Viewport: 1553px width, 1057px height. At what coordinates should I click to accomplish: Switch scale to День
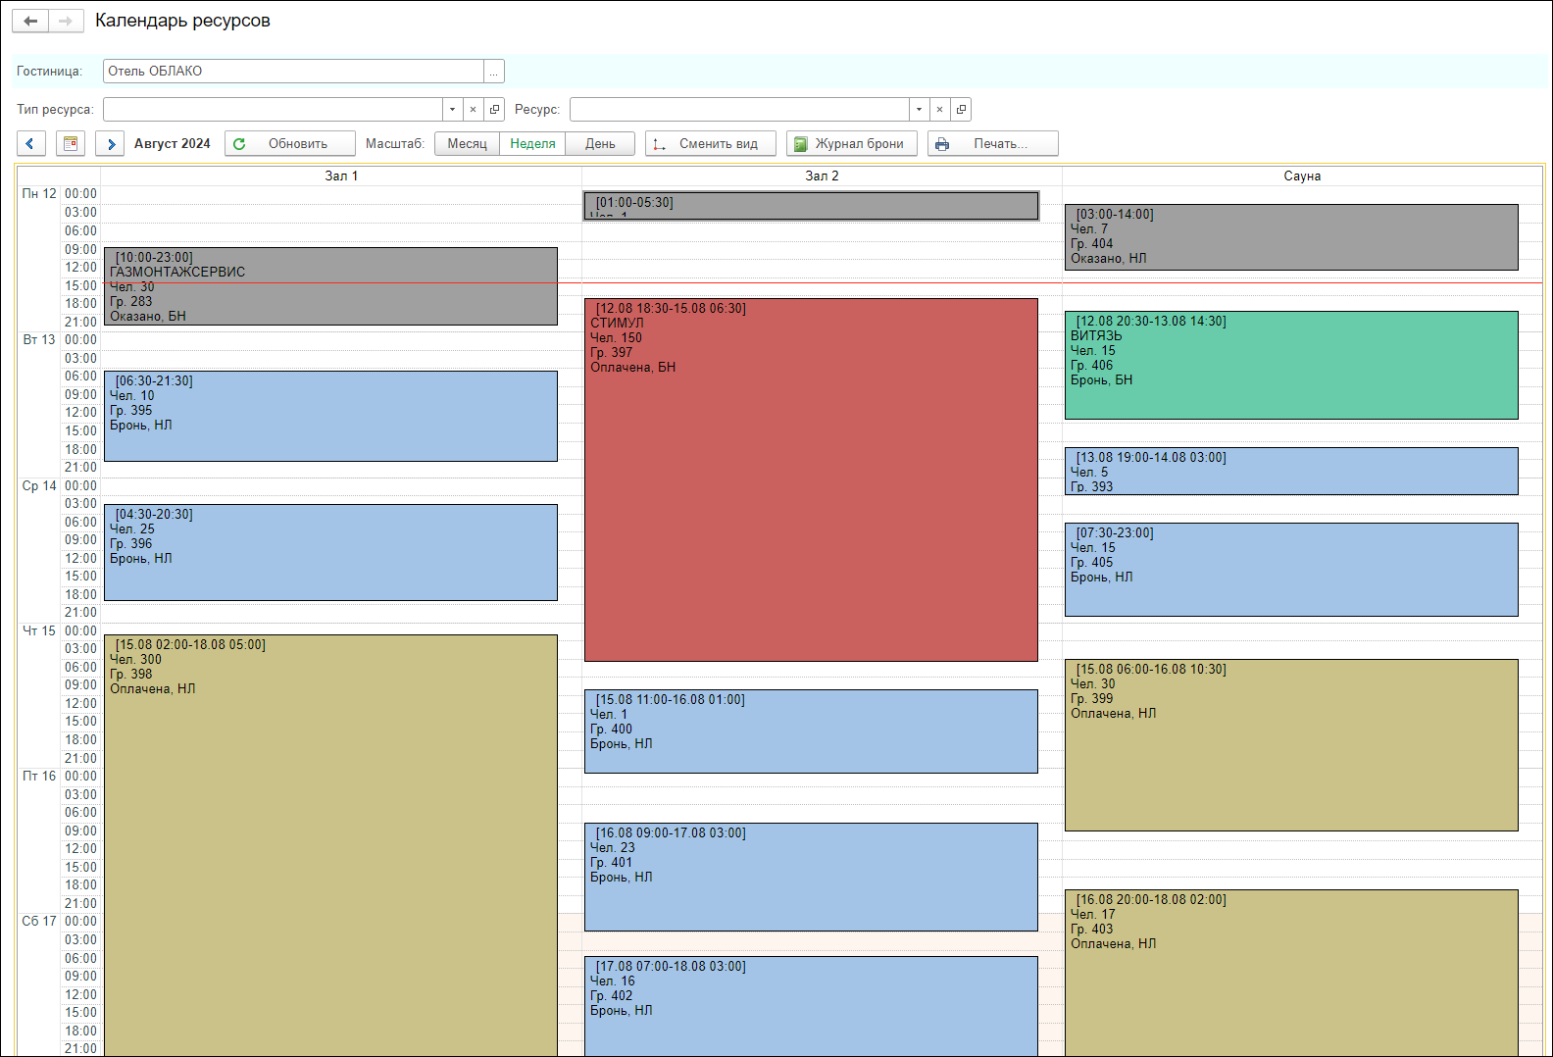click(x=600, y=144)
